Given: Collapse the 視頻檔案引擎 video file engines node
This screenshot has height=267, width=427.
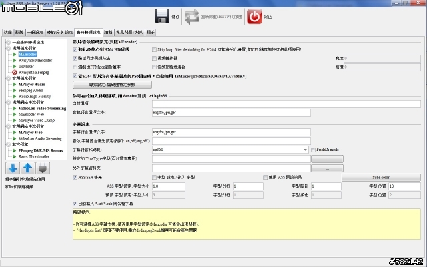Looking at the screenshot, I should coord(9,48).
